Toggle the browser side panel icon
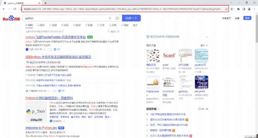Viewport: 258px width, 138px height. [x=244, y=9]
